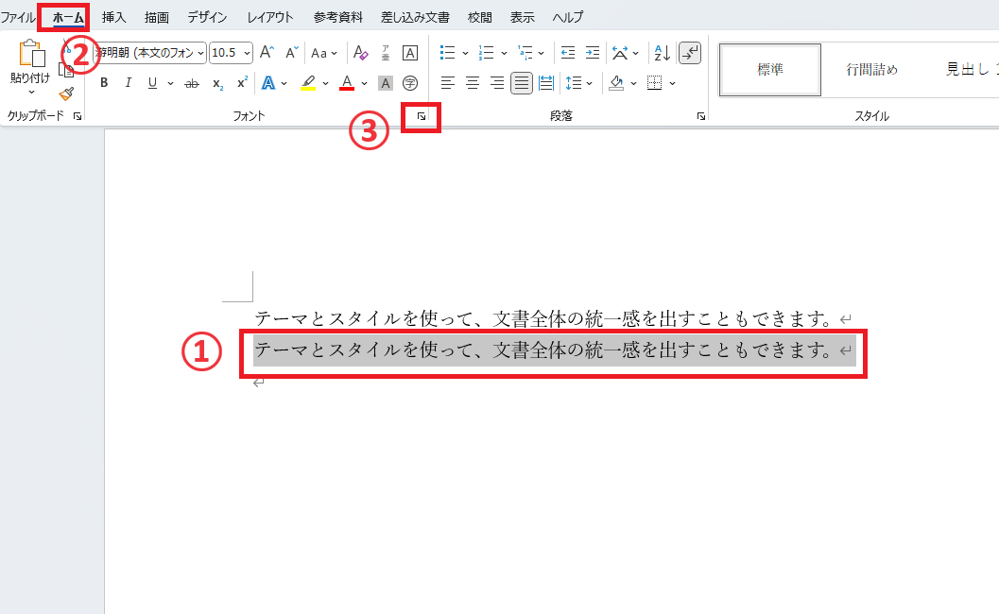Apply red font color
Viewport: 999px width, 614px height.
click(x=347, y=83)
